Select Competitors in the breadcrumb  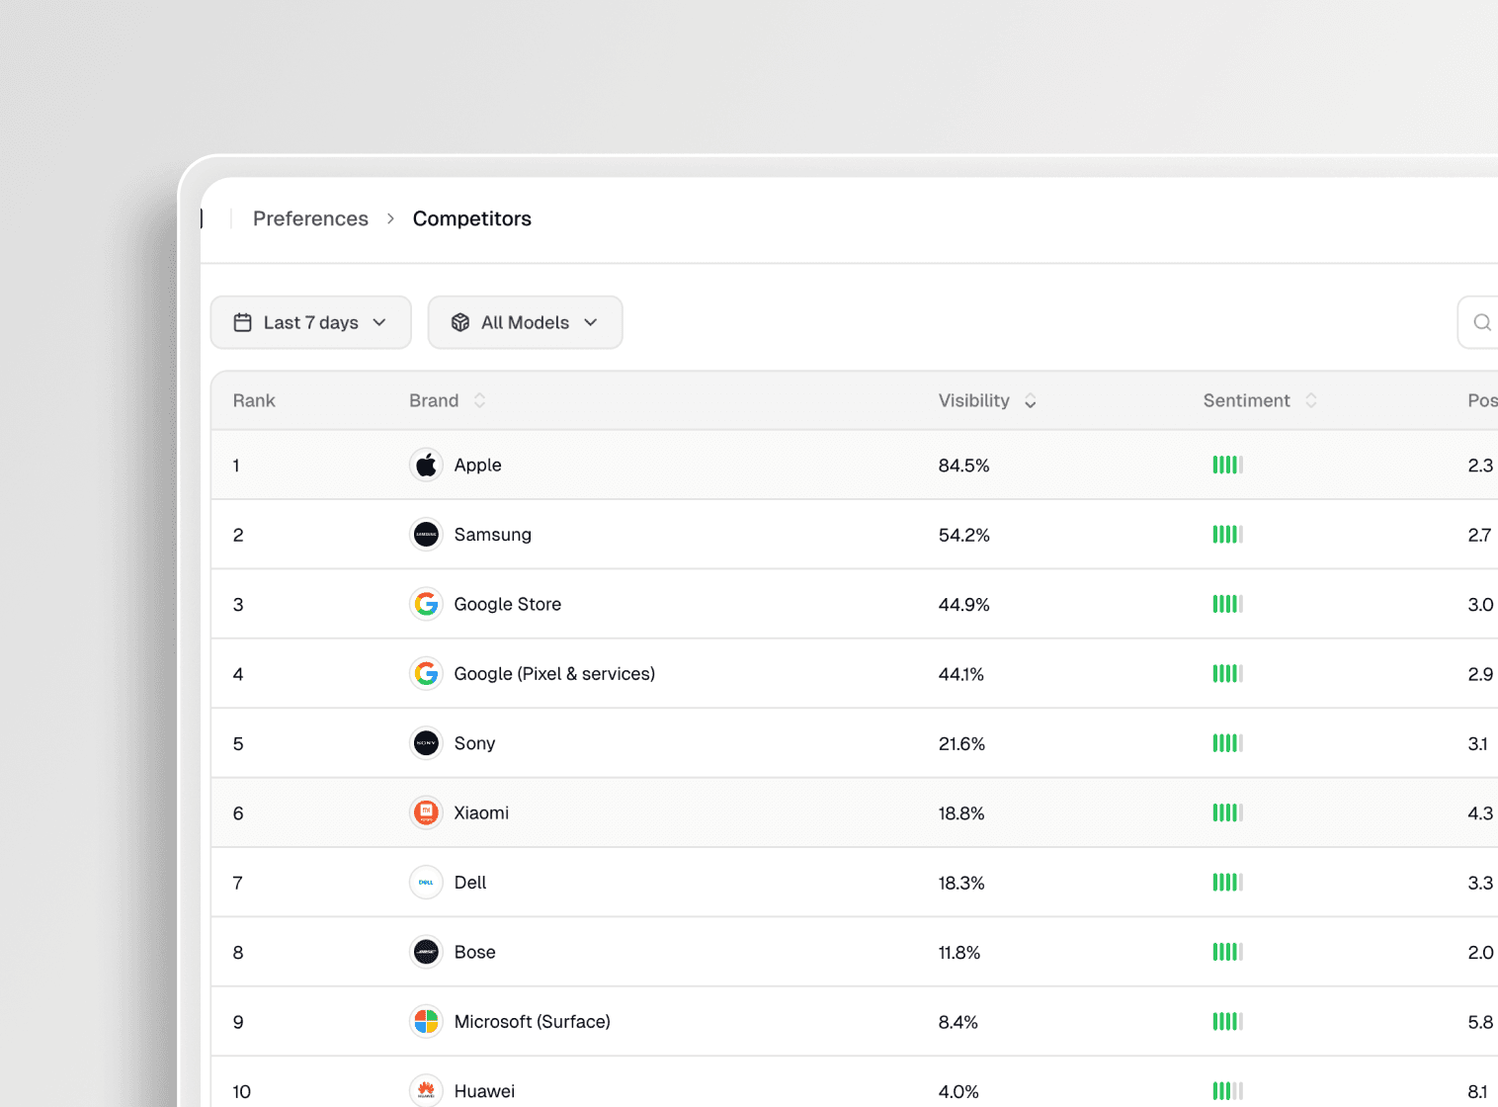point(472,218)
